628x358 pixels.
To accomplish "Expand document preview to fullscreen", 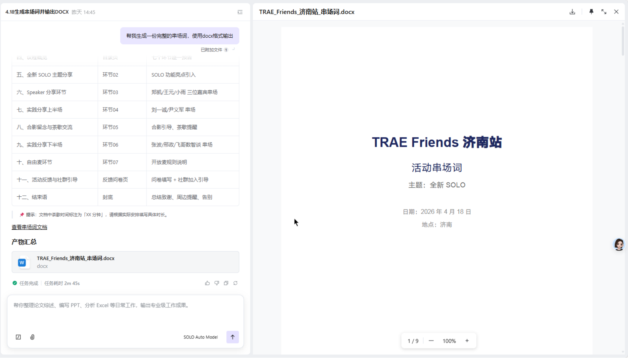I will tap(604, 12).
